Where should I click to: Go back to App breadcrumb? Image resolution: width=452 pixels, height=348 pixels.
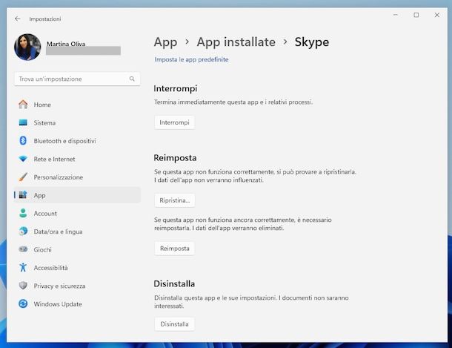coord(165,42)
